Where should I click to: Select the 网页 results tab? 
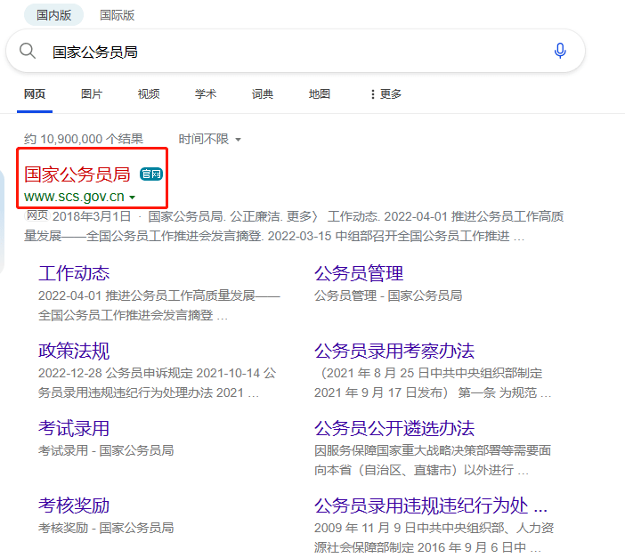pyautogui.click(x=35, y=94)
